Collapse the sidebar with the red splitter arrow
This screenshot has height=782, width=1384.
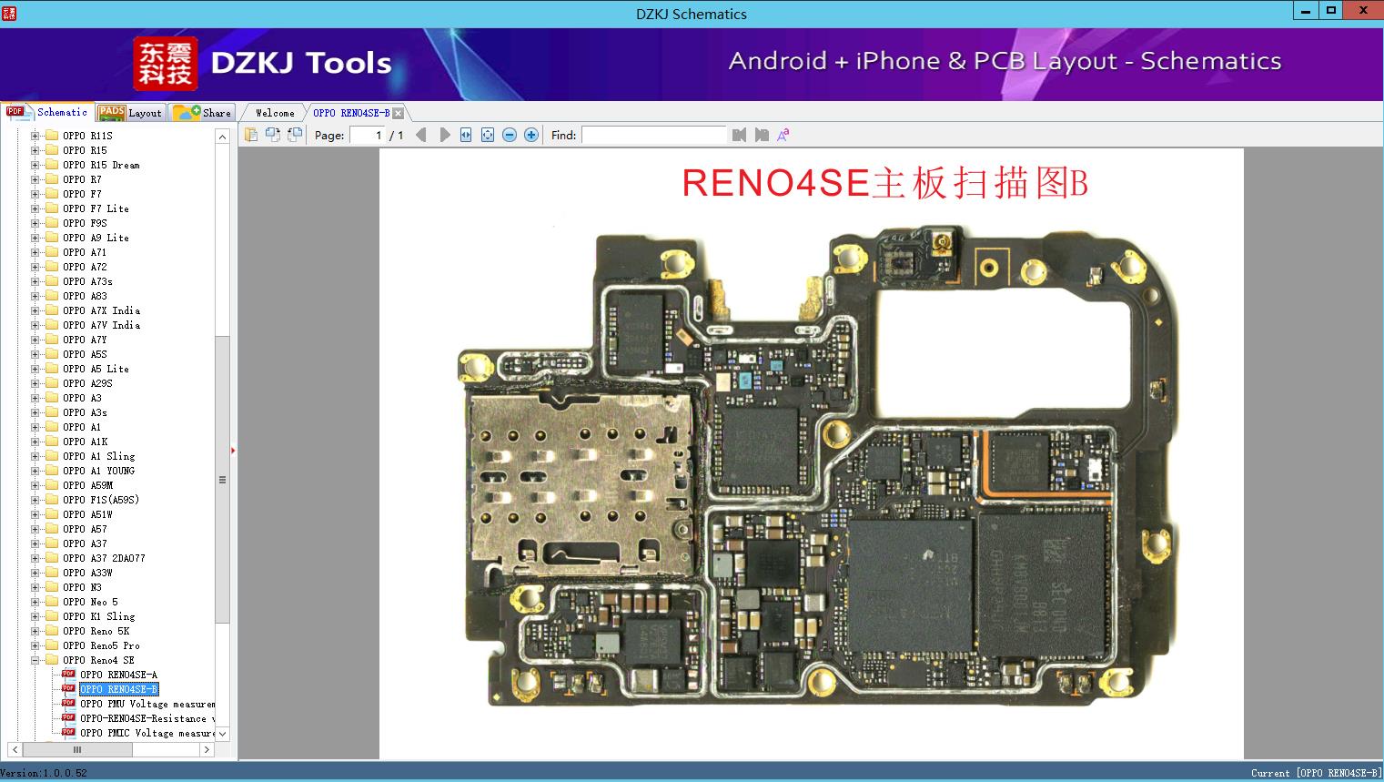point(233,450)
